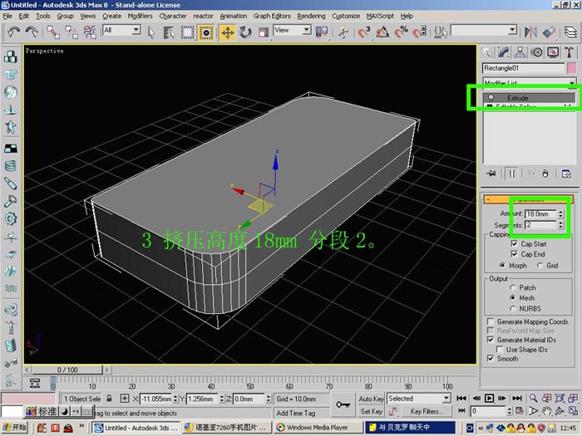
Task: Switch to the Display panel icon
Action: click(x=553, y=52)
